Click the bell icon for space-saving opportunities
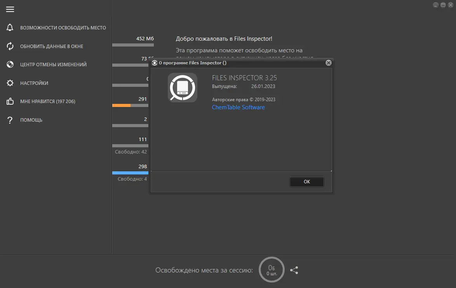The height and width of the screenshot is (288, 456). (10, 28)
